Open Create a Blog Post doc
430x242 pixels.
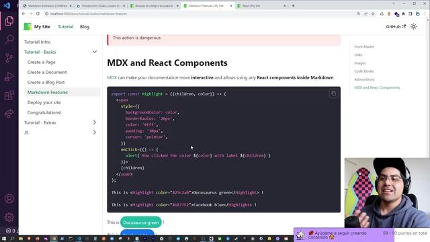[x=46, y=82]
